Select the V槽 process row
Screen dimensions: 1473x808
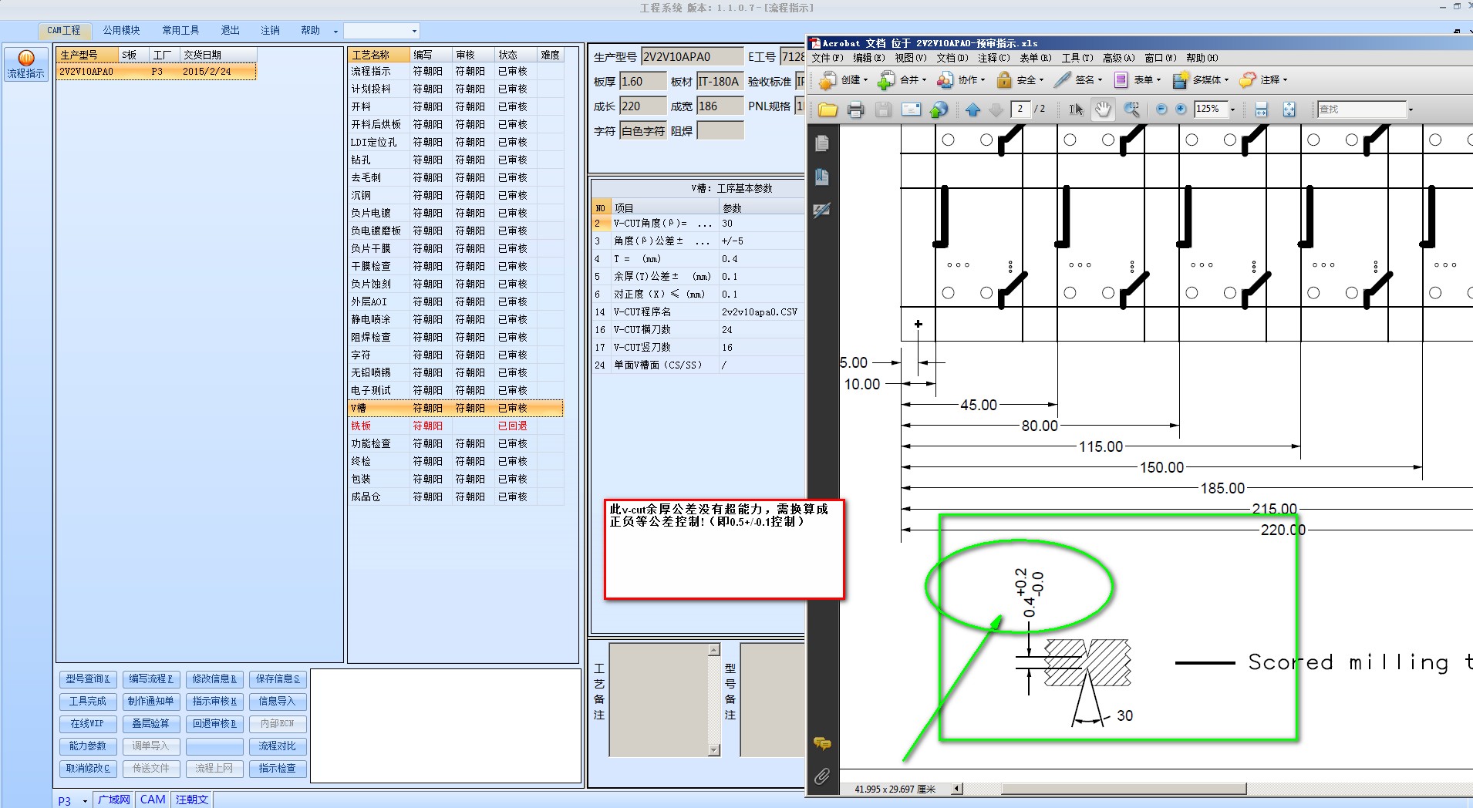(456, 409)
